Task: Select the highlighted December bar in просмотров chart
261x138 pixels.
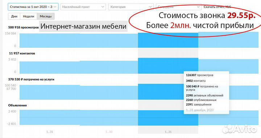Action: [x=168, y=40]
